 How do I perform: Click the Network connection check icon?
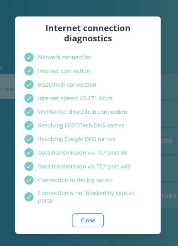[29, 57]
